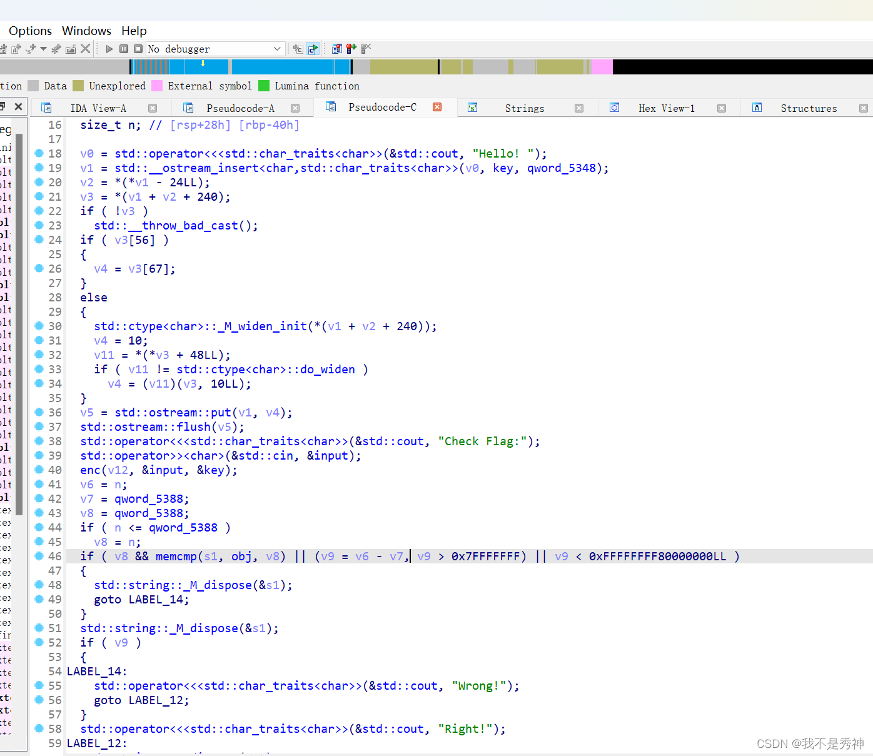Pause the debugged process
873x756 pixels.
[x=124, y=49]
